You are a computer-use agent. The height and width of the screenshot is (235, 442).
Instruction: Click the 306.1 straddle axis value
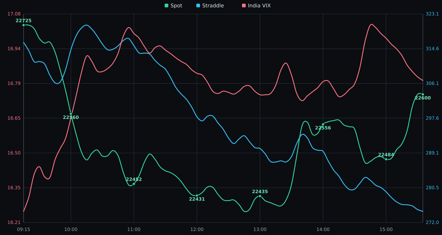tap(432, 83)
